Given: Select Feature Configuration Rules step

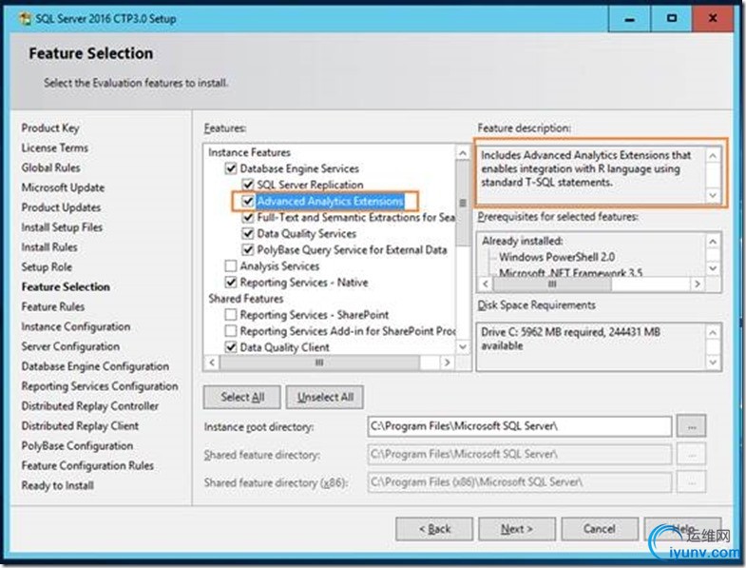Looking at the screenshot, I should tap(87, 465).
